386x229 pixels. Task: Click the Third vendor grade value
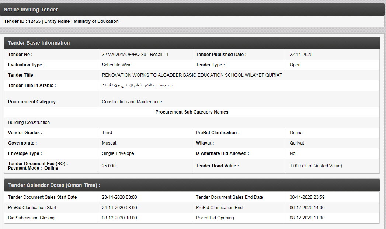point(107,133)
